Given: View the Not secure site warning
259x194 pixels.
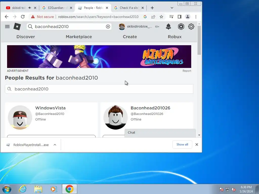Looking at the screenshot, I should tap(42, 17).
